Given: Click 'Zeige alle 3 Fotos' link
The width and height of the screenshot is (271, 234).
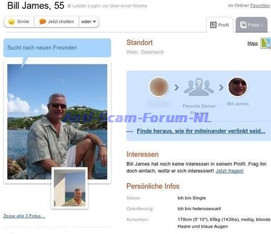Looking at the screenshot, I should [x=24, y=216].
